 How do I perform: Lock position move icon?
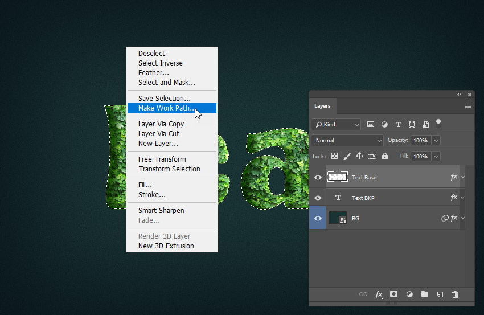[359, 156]
